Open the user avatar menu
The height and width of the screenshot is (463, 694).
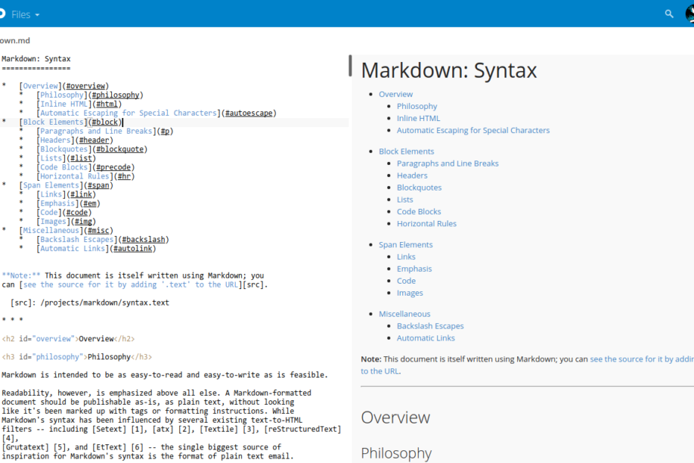pos(690,14)
